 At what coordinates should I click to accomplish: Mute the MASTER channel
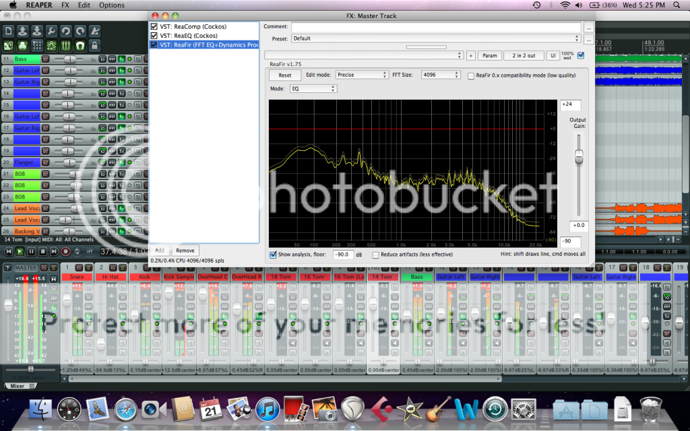pyautogui.click(x=44, y=267)
